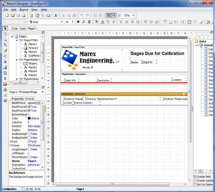
Task: Enable the Create field checkbox
Action: pyautogui.click(x=195, y=177)
